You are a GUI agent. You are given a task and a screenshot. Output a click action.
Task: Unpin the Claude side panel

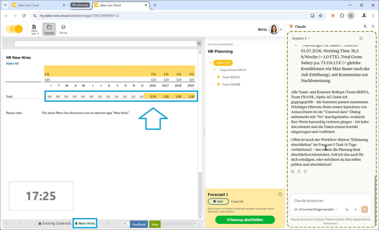(365, 26)
